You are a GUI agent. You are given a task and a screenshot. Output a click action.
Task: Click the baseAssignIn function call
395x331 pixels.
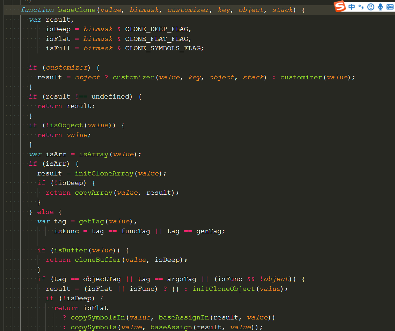coord(184,318)
